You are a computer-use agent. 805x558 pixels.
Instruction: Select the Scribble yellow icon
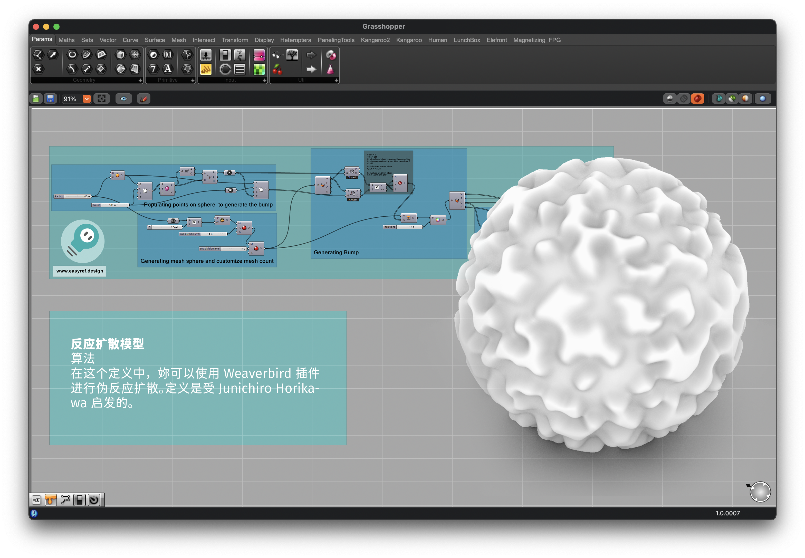click(206, 69)
